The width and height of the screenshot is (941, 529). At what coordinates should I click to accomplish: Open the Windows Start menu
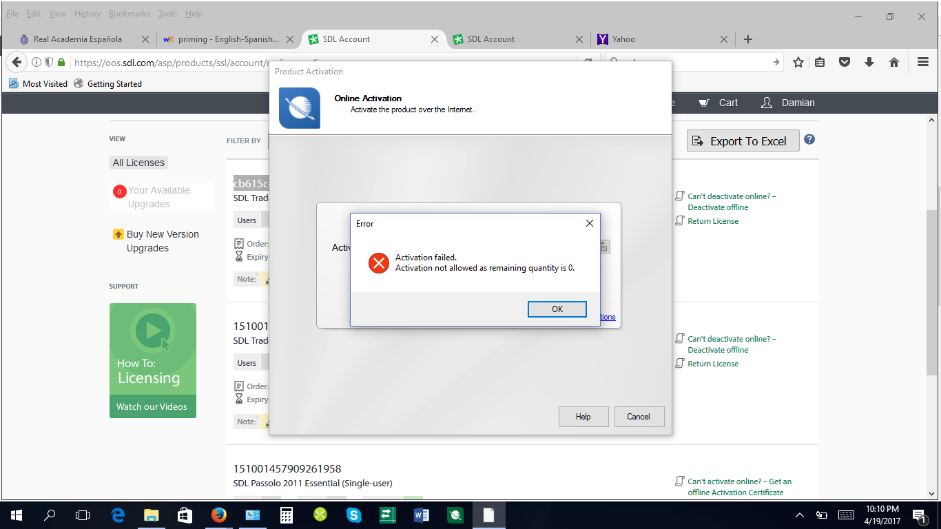tap(16, 515)
